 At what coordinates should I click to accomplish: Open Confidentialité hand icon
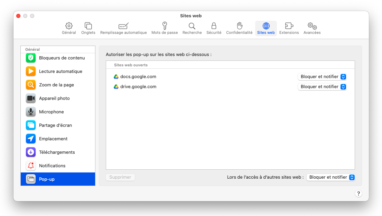pyautogui.click(x=239, y=26)
